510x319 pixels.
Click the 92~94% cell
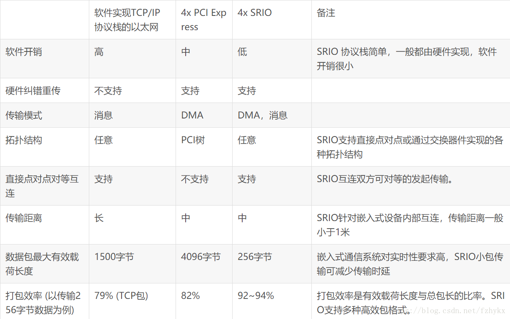point(256,296)
